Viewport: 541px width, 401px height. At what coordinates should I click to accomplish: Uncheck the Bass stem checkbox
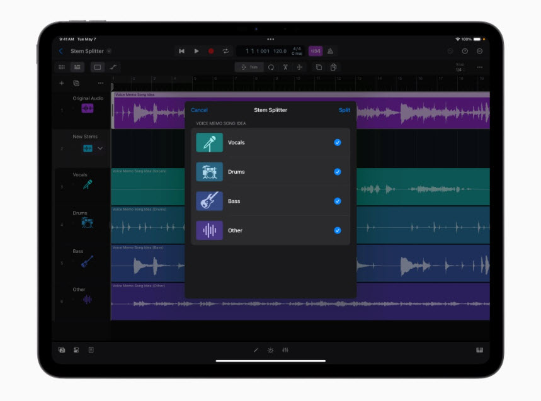point(338,201)
